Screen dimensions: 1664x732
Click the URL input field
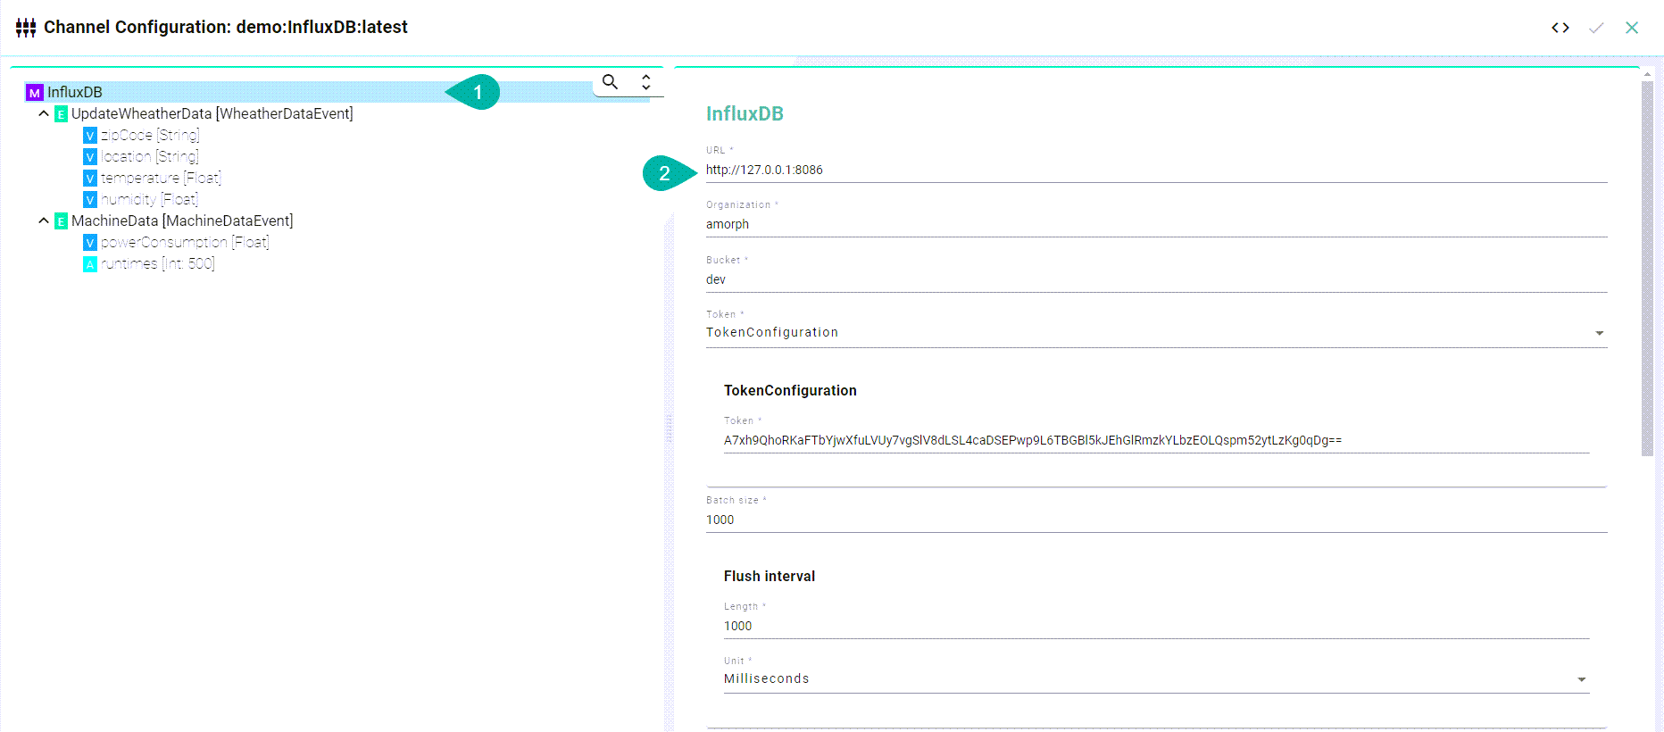[1156, 171]
